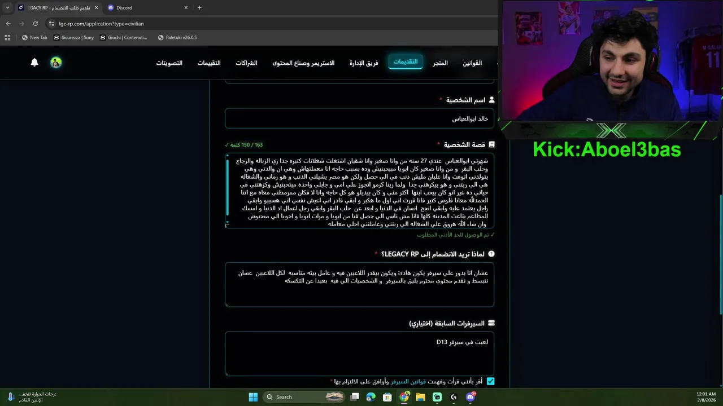
Task: Switch to the LEGACY RP browser tab
Action: pyautogui.click(x=58, y=7)
